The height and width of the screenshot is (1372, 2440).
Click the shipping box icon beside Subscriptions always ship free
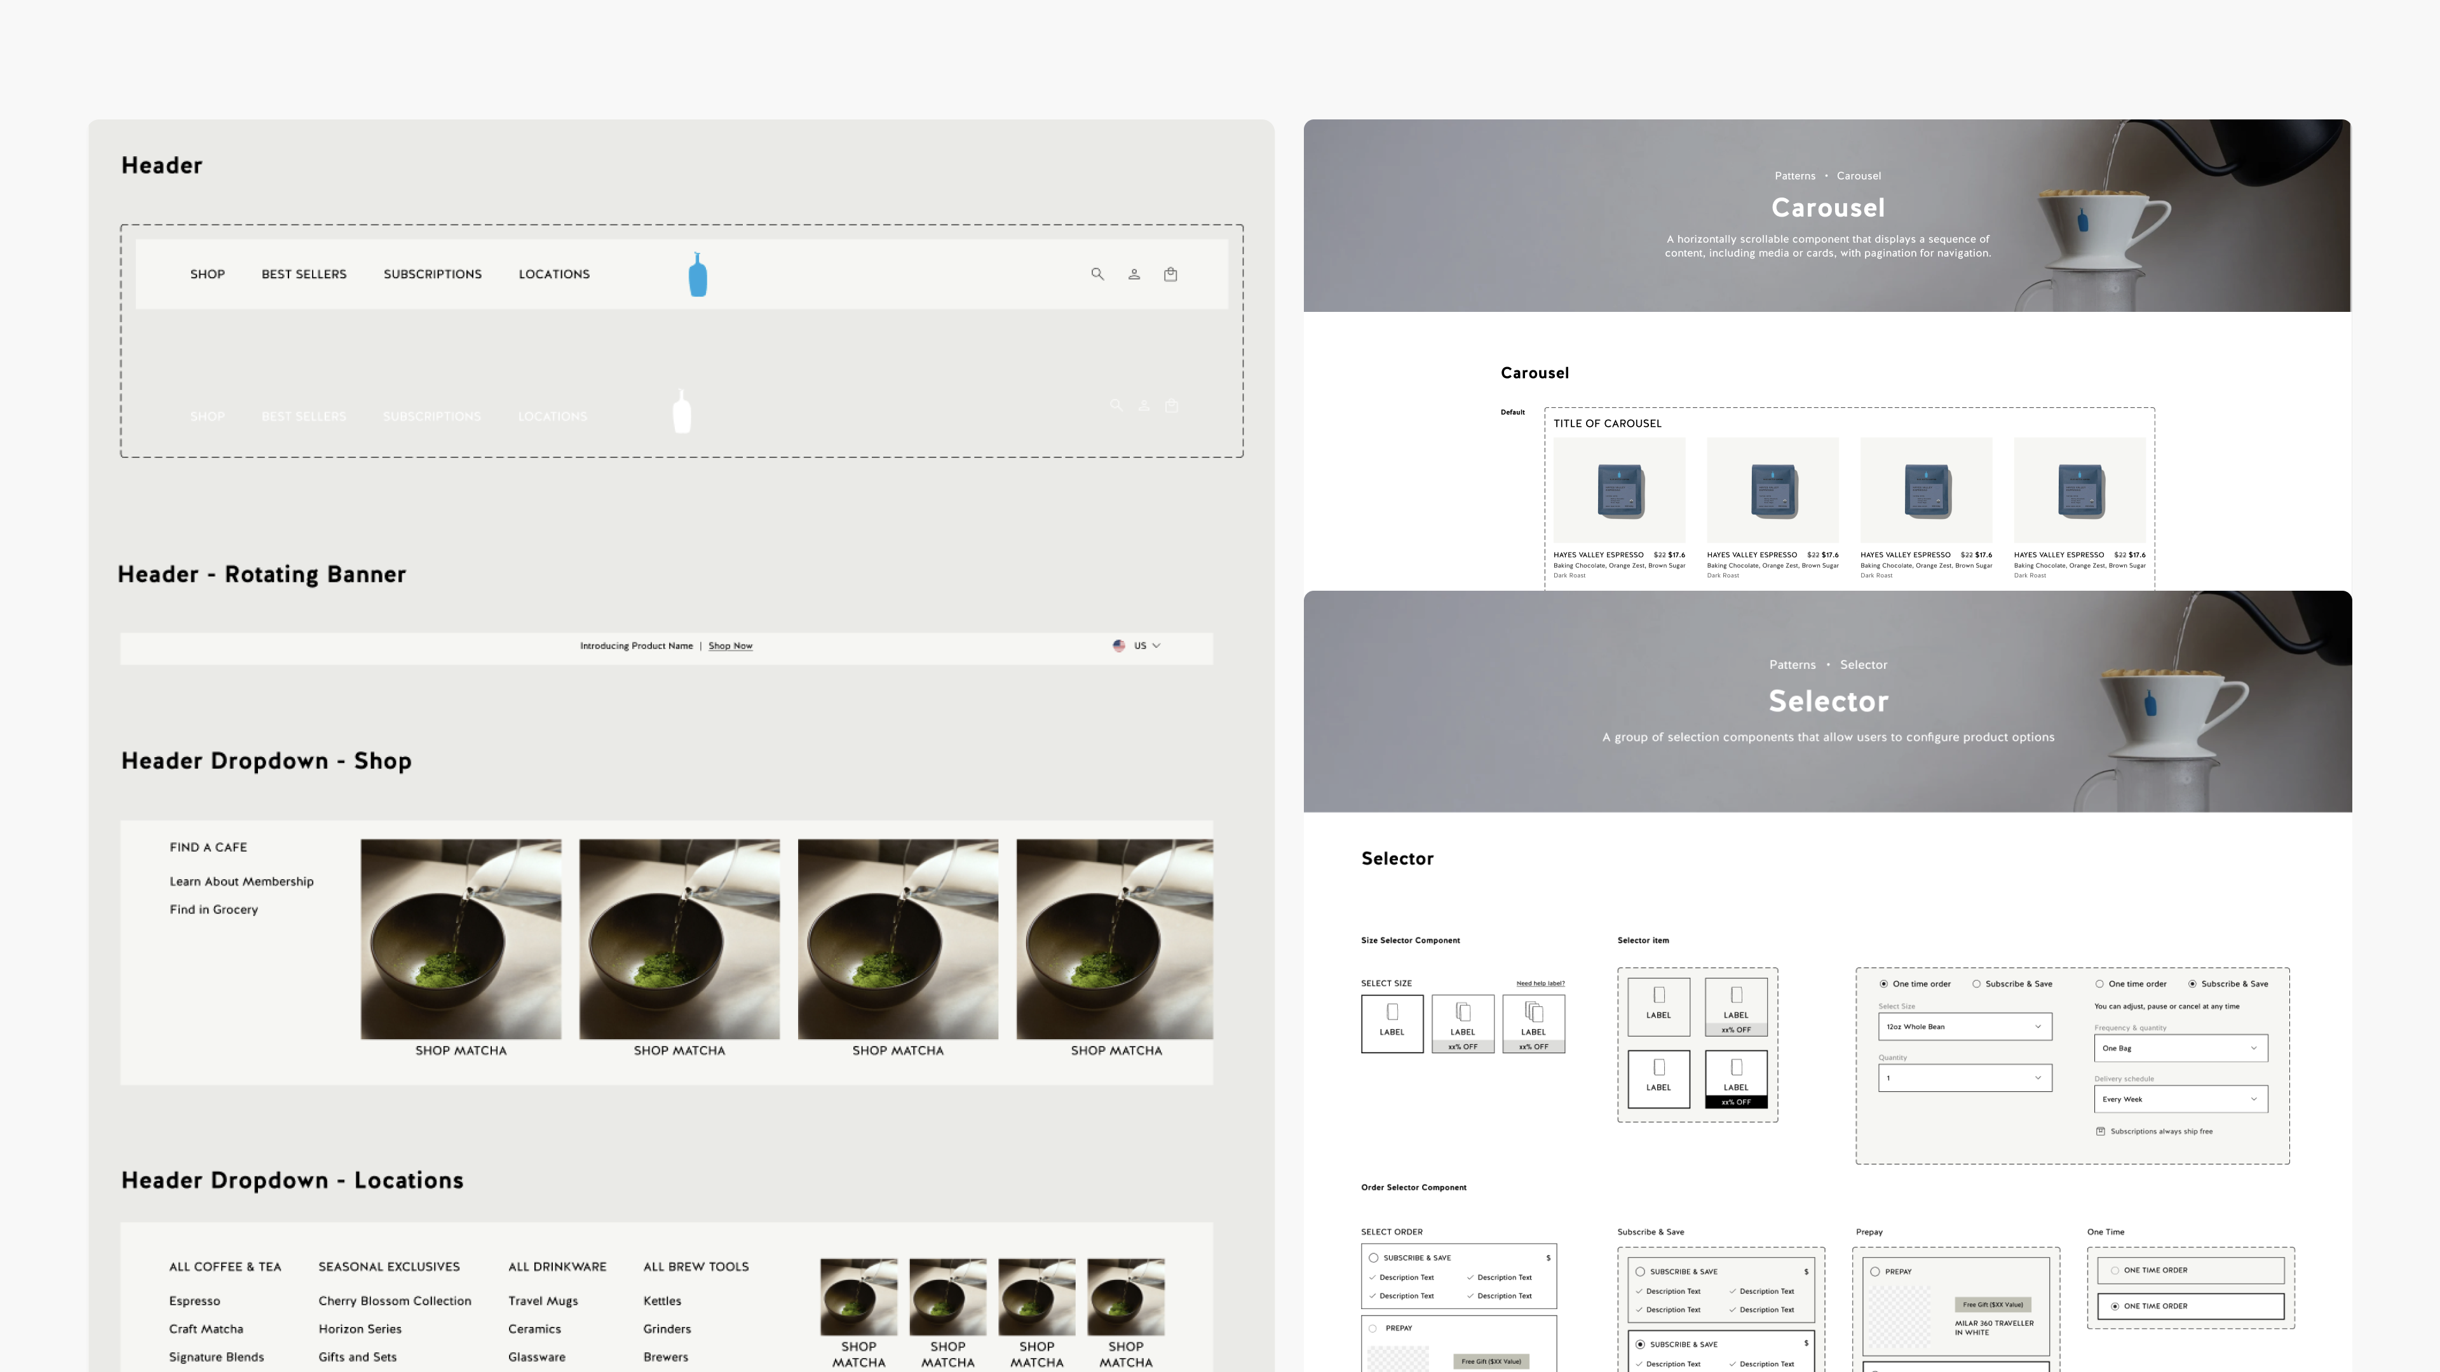click(2100, 1131)
